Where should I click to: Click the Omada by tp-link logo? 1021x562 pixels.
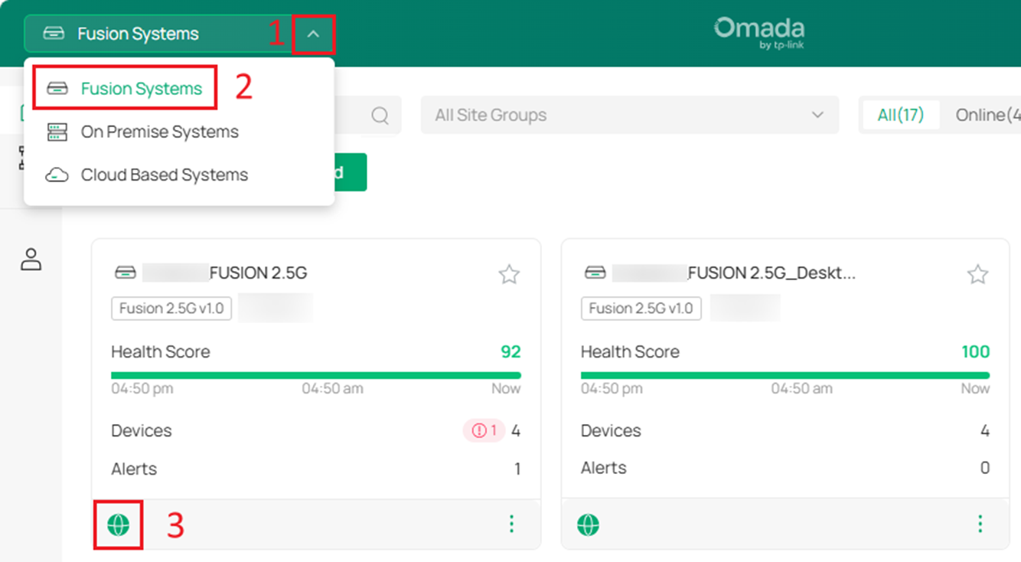tap(759, 34)
